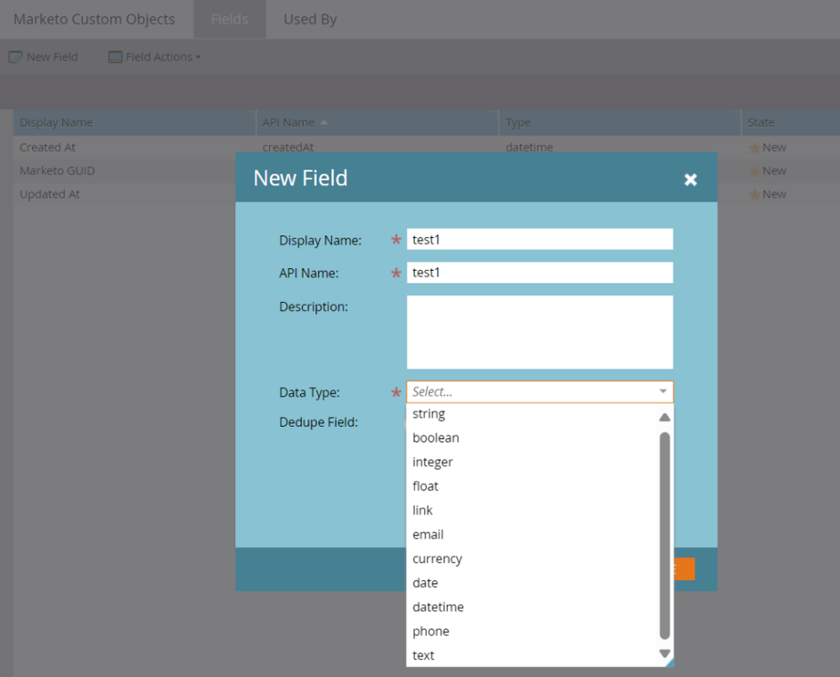Click into the Description text area

click(539, 332)
